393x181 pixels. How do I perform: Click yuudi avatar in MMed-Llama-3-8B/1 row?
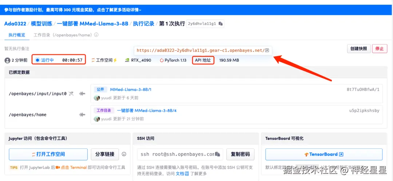pos(97,98)
